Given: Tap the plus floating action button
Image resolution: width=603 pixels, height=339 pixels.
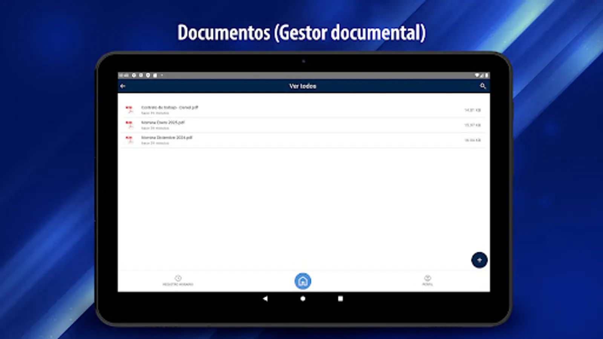Looking at the screenshot, I should [x=479, y=260].
